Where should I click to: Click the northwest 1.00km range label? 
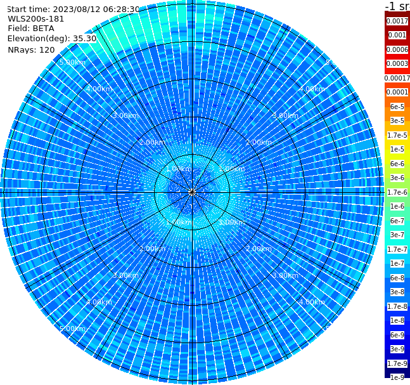(179, 169)
